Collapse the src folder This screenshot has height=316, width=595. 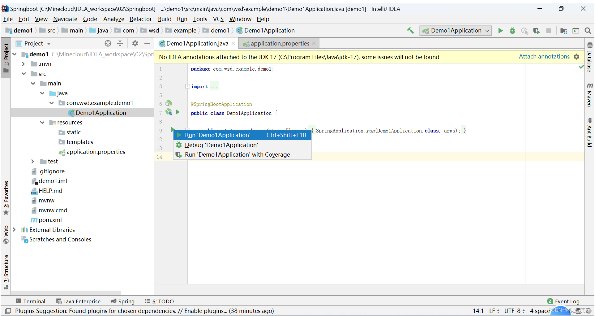coord(24,74)
